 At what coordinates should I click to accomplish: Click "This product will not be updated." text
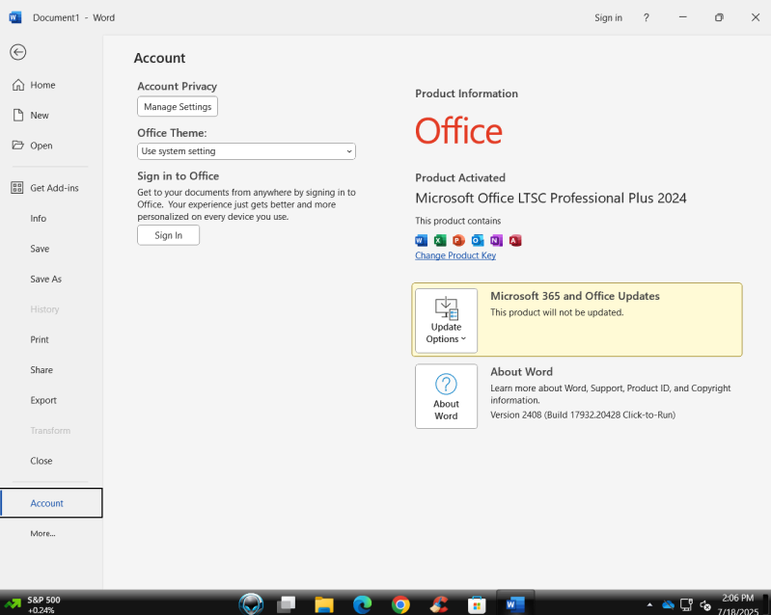tap(557, 312)
